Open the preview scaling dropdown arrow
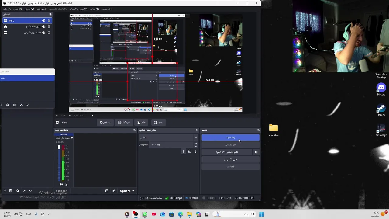This screenshot has height=219, width=389. 92,115
